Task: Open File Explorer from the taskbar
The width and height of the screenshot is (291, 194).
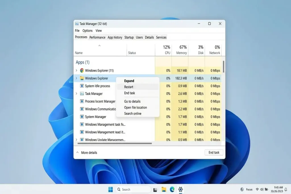Action: (x=164, y=189)
